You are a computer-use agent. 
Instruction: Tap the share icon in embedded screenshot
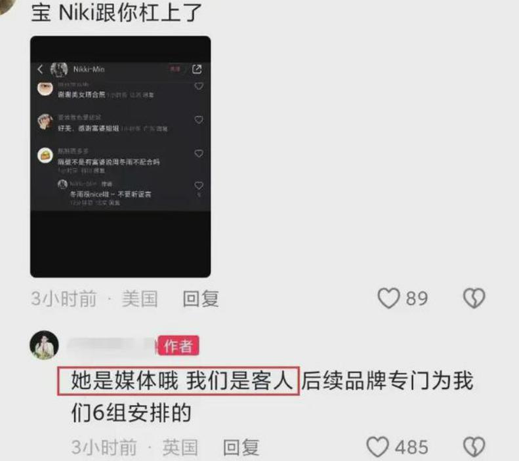click(197, 69)
